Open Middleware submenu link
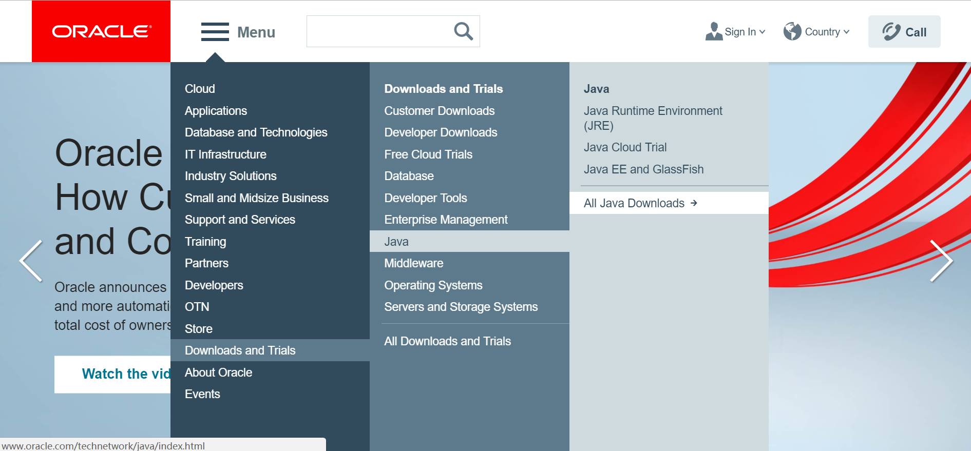Image resolution: width=971 pixels, height=451 pixels. pos(413,263)
